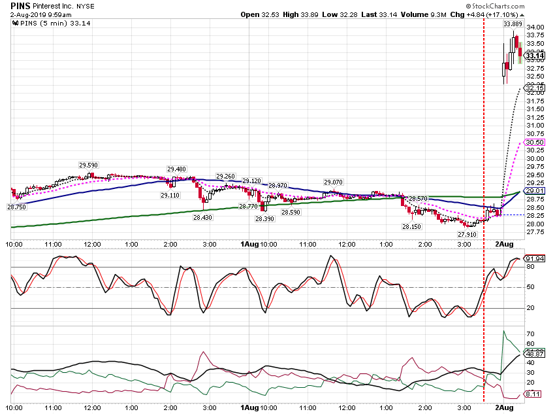The image size is (555, 414).
Task: Click the "Last 33.14" value in the header
Action: coord(379,14)
